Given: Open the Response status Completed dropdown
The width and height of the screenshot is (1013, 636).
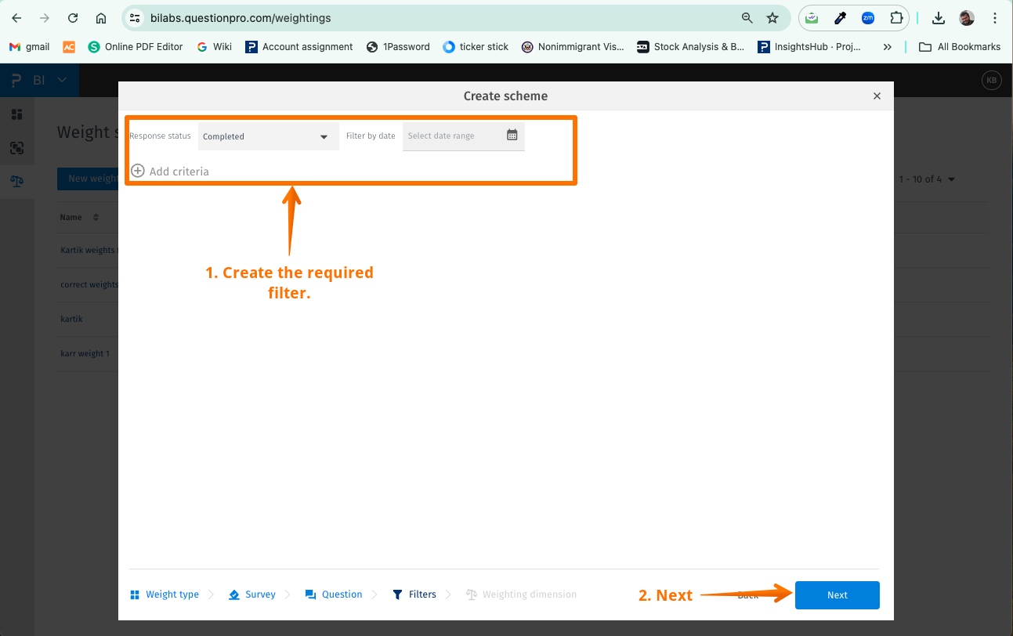Looking at the screenshot, I should click(x=268, y=136).
